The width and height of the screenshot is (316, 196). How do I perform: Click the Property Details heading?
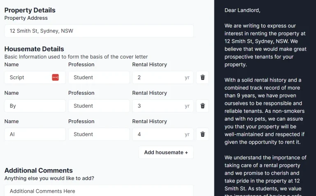[30, 10]
